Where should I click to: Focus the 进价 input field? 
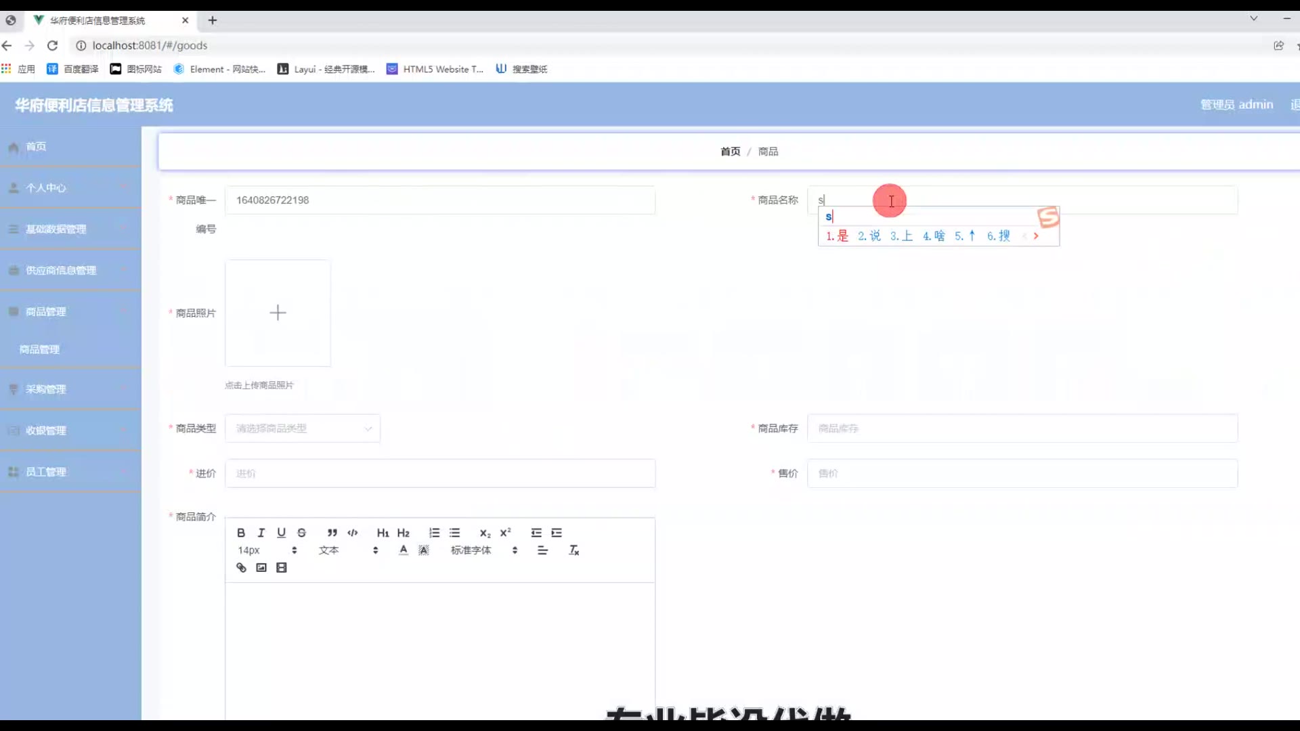coord(440,474)
